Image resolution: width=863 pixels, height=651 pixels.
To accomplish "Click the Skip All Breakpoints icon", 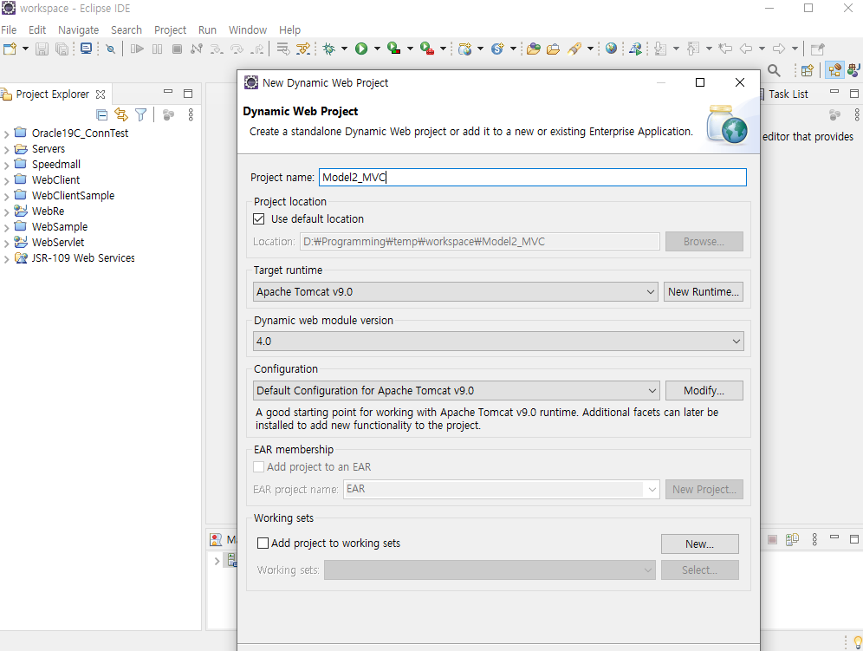I will (x=111, y=49).
